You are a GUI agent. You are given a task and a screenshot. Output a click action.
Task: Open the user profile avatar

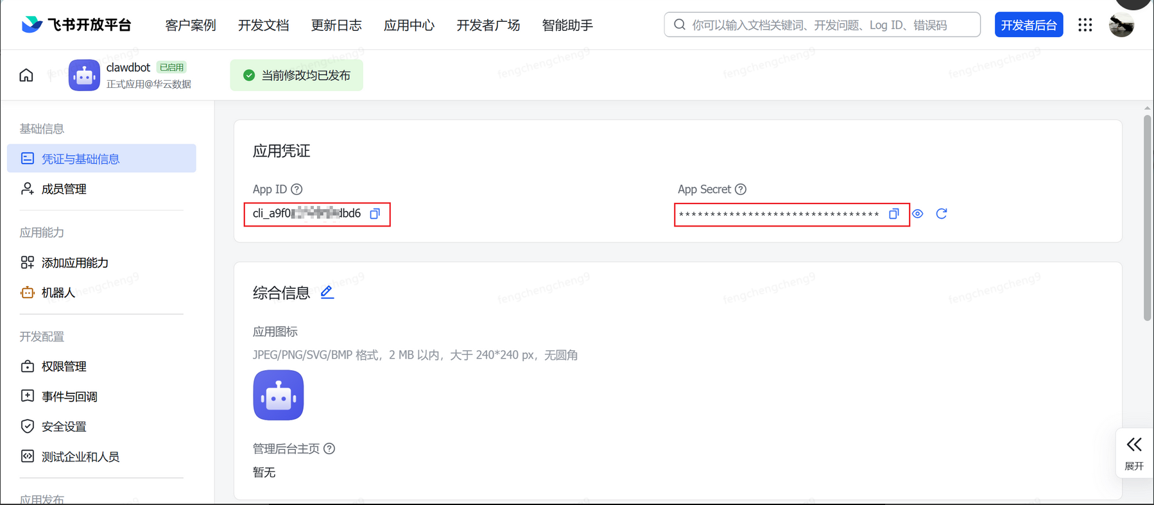click(x=1122, y=25)
